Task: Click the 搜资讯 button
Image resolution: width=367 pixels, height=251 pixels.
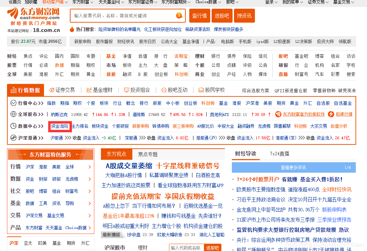Action: 244,16
